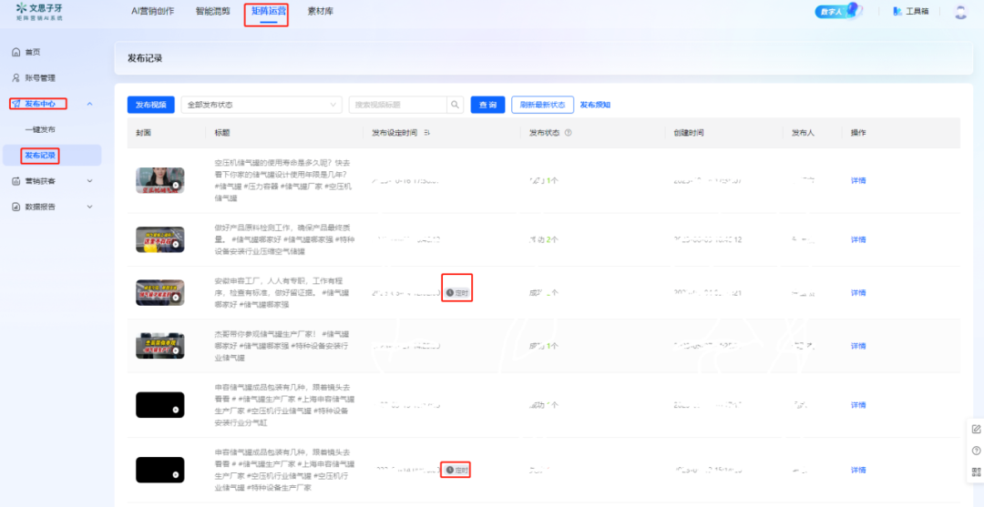Switch to 智能混剪 tab
984x507 pixels.
pos(212,11)
